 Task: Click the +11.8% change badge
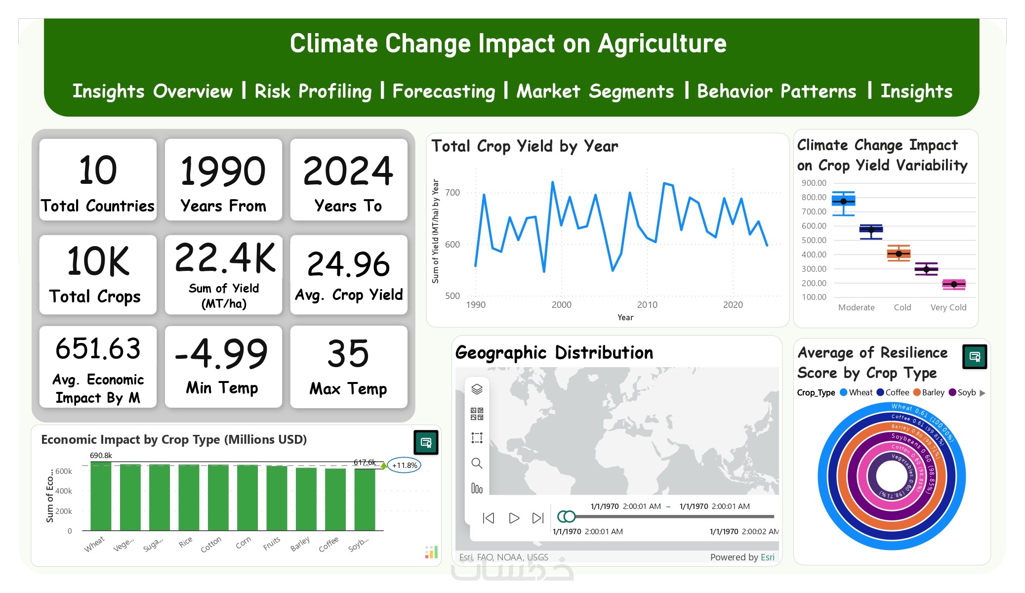pos(405,465)
